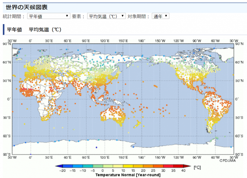This screenshot has width=247, height=178.
Task: Click the 90°E longitude label below the map
Action: point(86,157)
